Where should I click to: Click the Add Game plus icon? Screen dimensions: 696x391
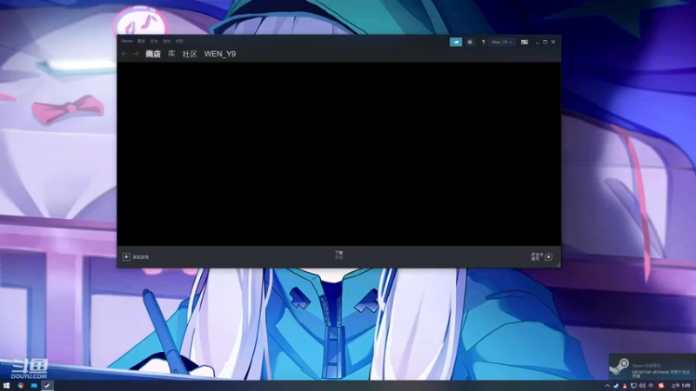(x=126, y=256)
